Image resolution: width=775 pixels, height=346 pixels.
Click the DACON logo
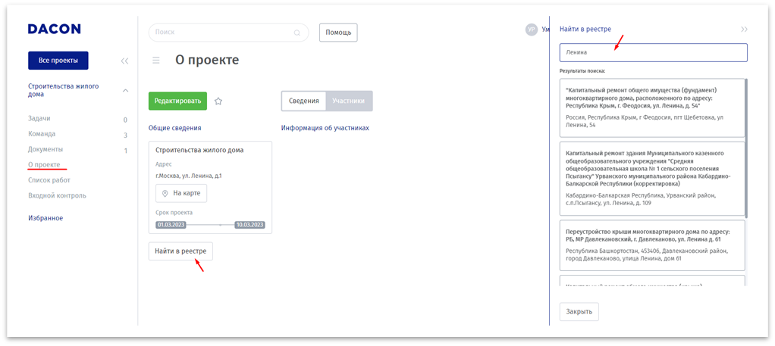click(x=54, y=29)
